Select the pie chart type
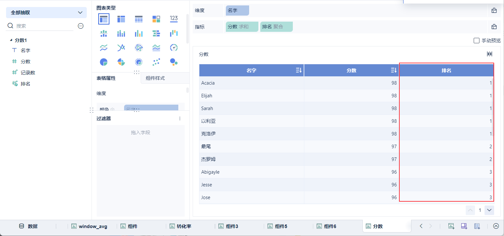The image size is (504, 236). pyautogui.click(x=104, y=62)
